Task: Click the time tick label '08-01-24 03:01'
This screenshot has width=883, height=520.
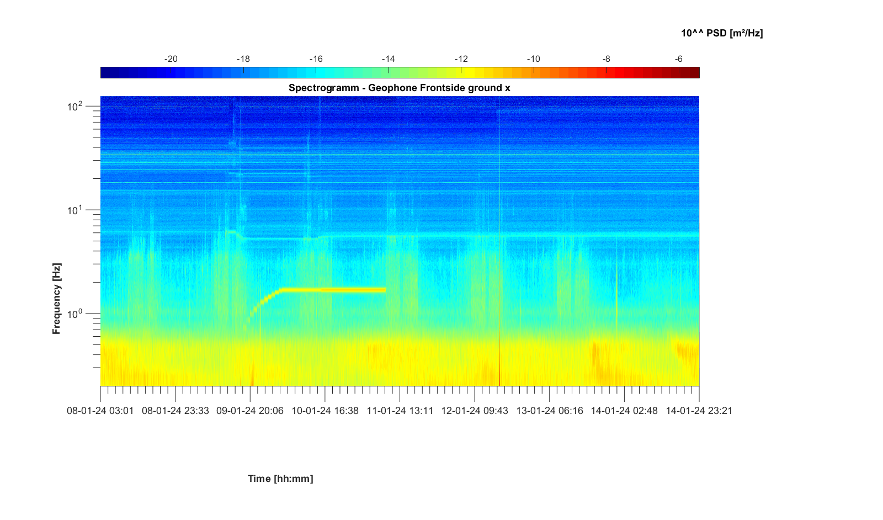Action: (100, 411)
